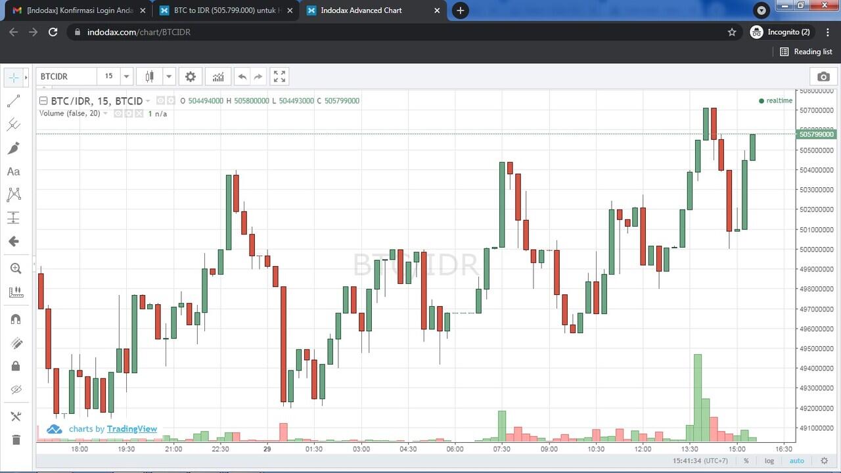Open the Volume indicator dropdown

click(x=105, y=114)
